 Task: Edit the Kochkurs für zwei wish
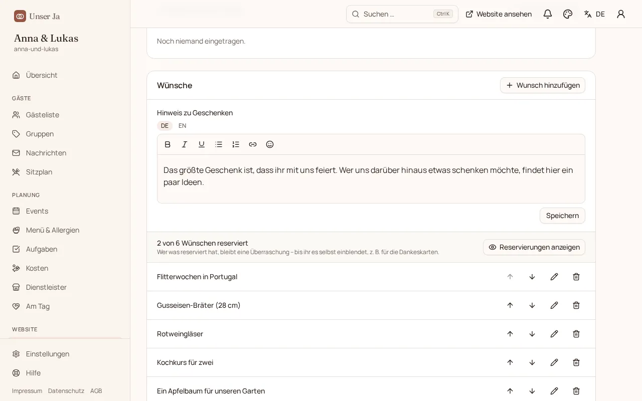(554, 362)
